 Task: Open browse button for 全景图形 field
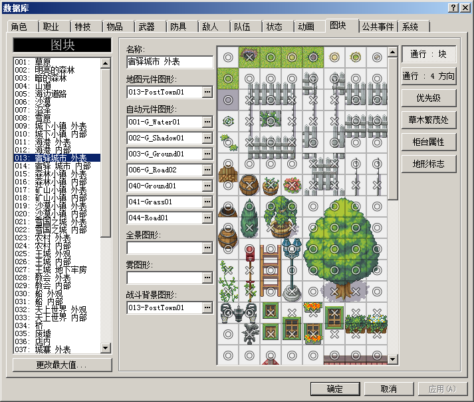click(207, 248)
